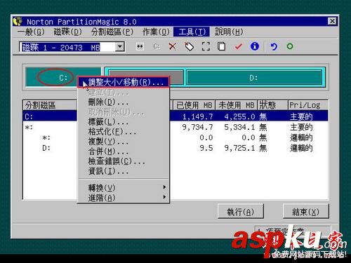Click the red checkmark check errors icon
The height and width of the screenshot is (263, 351).
coord(238,46)
